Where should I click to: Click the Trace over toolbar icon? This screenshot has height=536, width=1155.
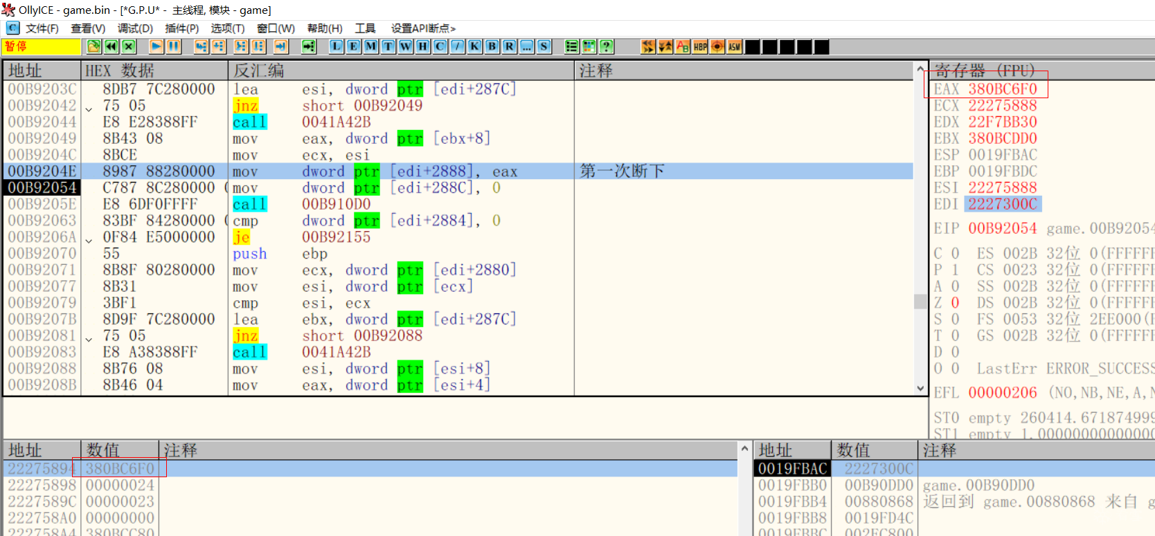[258, 46]
